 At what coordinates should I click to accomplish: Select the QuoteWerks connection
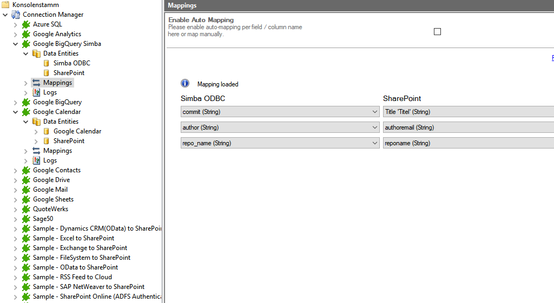(x=50, y=209)
